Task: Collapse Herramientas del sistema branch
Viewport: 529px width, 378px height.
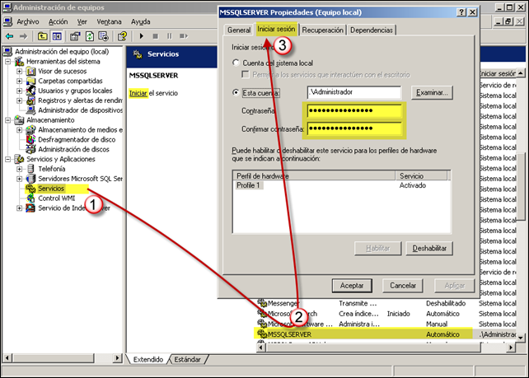Action: pos(7,62)
